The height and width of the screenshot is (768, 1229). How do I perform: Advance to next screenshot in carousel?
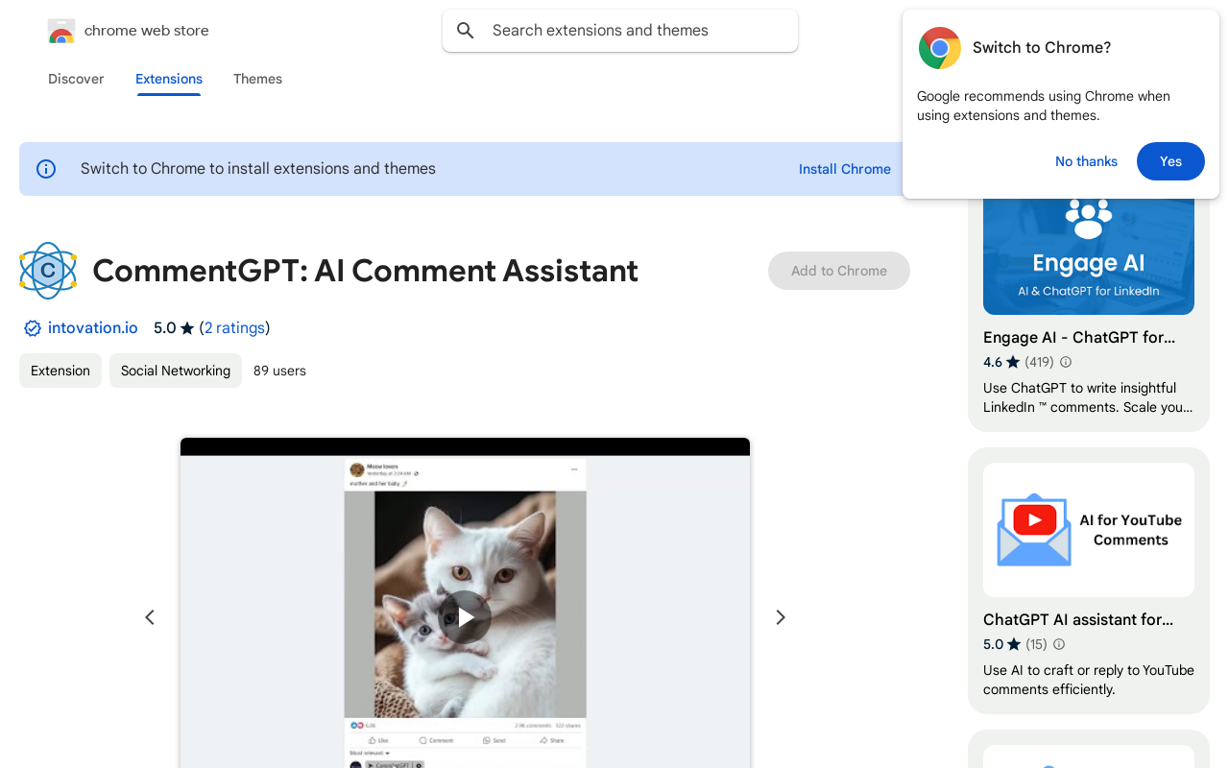click(781, 617)
